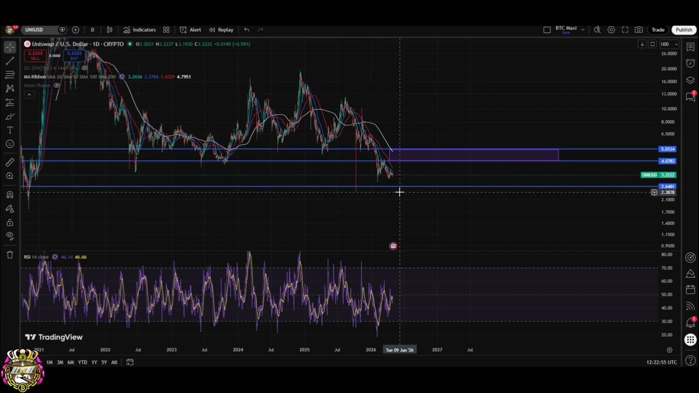Toggle lock all drawings
Viewport: 699px width, 393px height.
tap(10, 223)
